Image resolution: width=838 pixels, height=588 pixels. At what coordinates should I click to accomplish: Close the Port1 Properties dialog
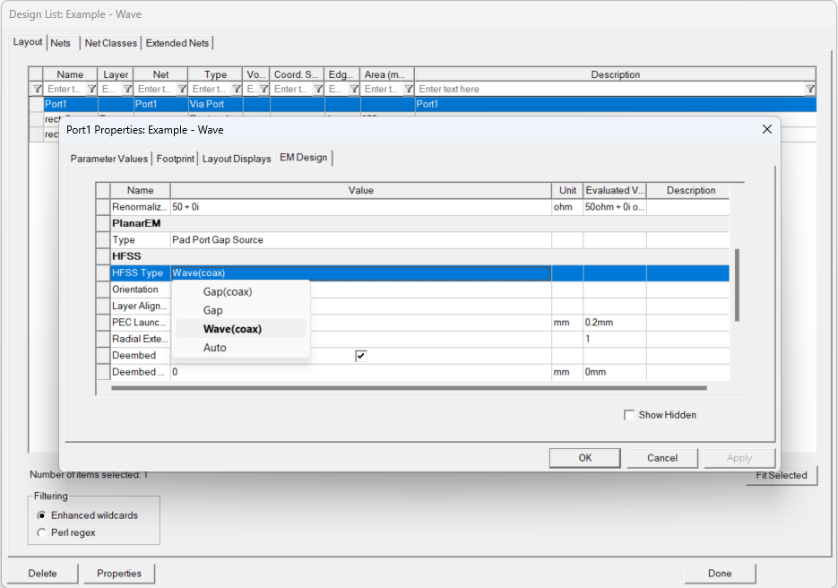point(767,129)
